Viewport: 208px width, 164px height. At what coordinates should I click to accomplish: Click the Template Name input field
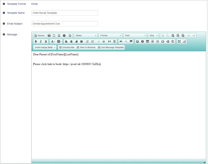(65, 13)
